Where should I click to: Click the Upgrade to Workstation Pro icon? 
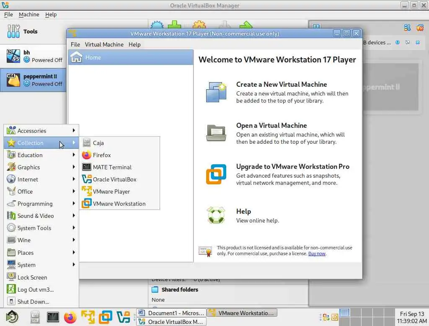pos(216,174)
